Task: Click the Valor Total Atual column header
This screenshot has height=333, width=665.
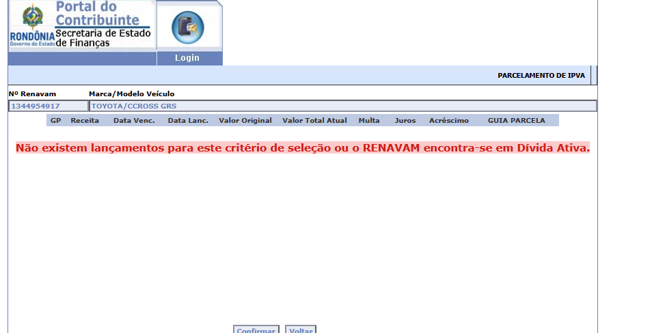Action: pos(314,120)
